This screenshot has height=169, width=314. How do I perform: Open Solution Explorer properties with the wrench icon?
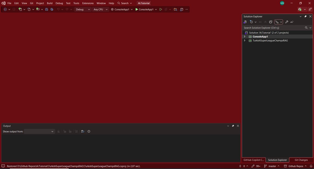tap(287, 22)
